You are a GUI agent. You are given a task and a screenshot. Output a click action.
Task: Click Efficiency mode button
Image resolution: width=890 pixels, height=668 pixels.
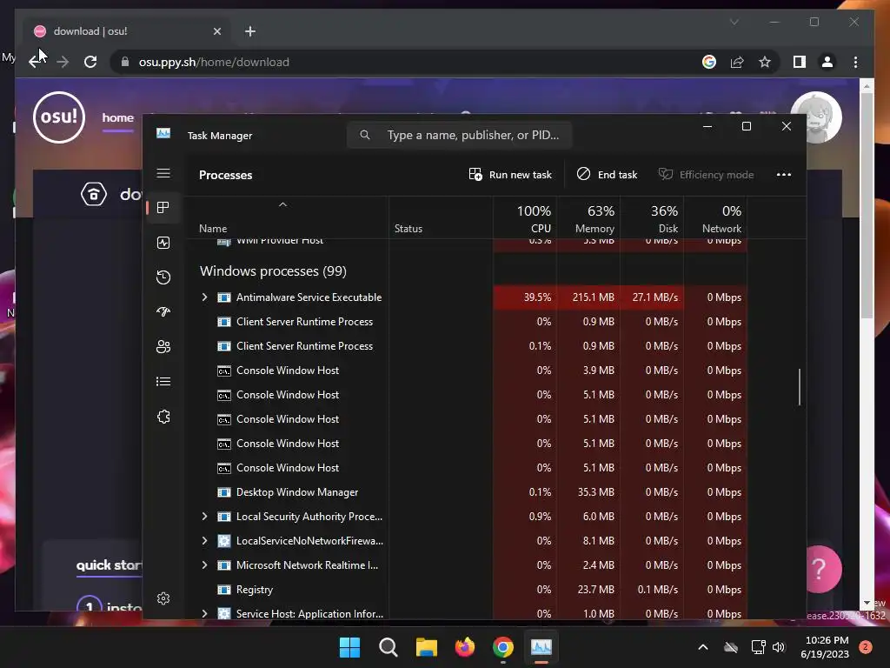click(x=706, y=175)
